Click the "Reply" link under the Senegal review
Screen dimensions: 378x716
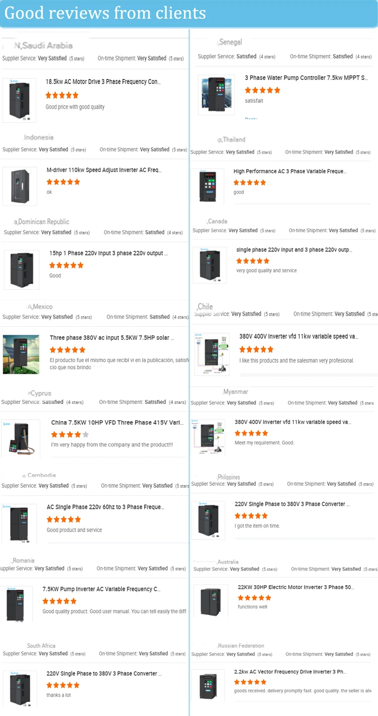tap(251, 119)
